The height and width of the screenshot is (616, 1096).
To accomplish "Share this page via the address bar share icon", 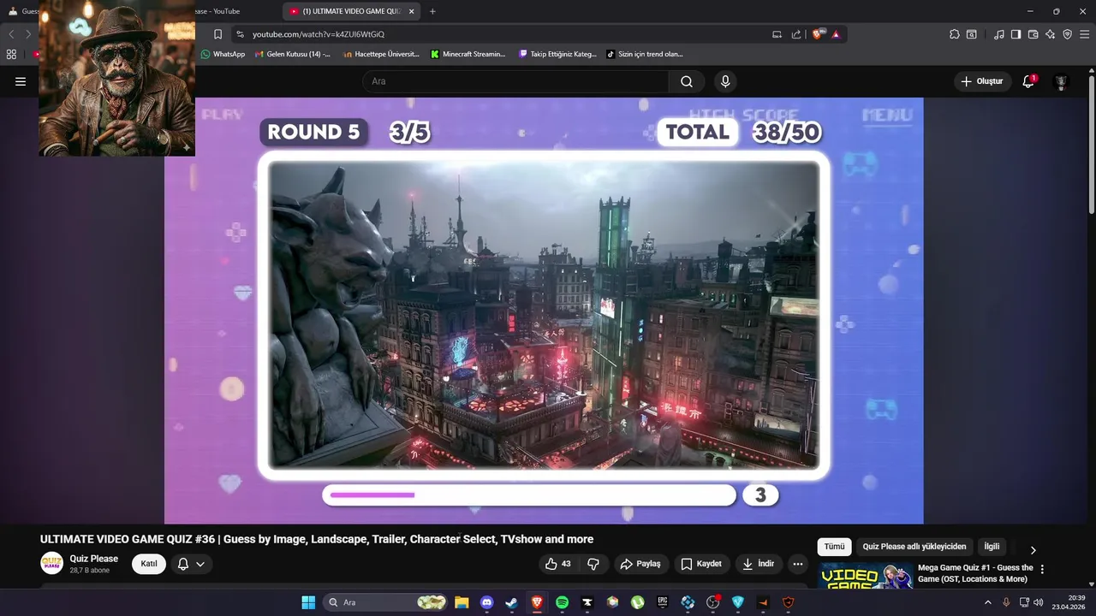I will (796, 34).
